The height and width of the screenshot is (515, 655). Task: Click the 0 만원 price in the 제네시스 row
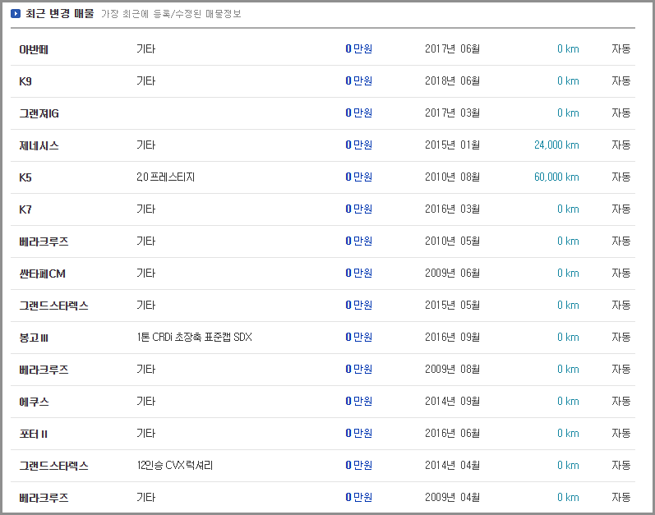pos(359,145)
